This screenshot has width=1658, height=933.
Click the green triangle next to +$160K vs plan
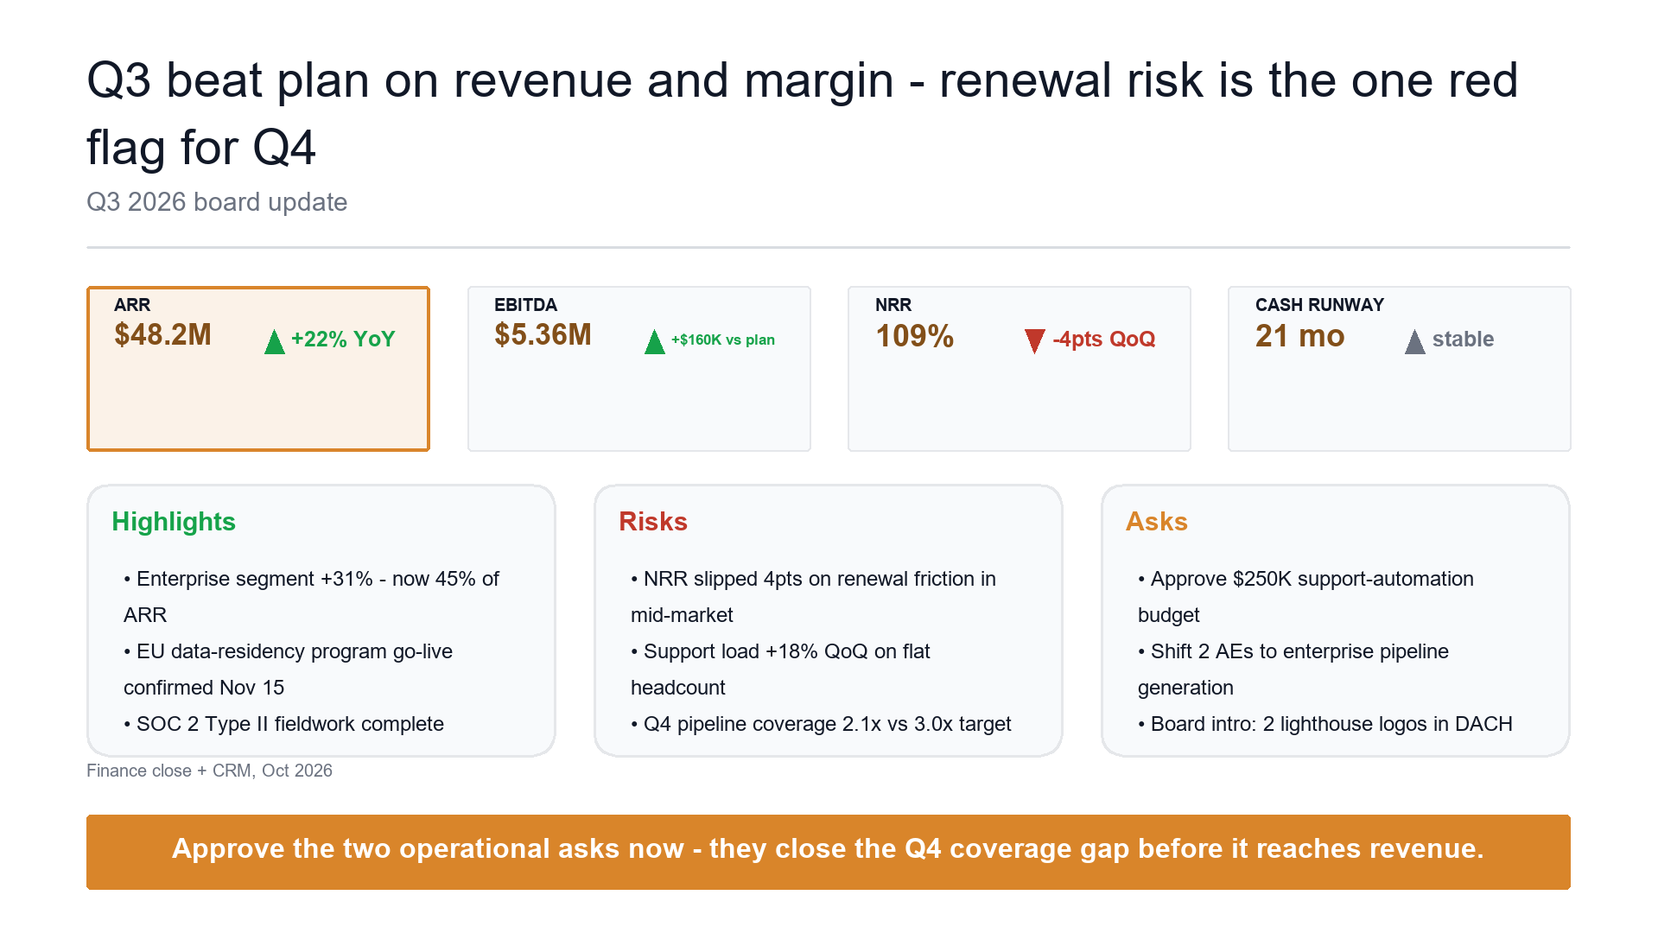[654, 342]
